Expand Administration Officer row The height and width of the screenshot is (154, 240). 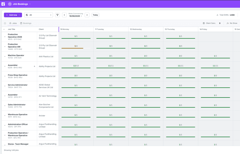[x=5, y=125]
